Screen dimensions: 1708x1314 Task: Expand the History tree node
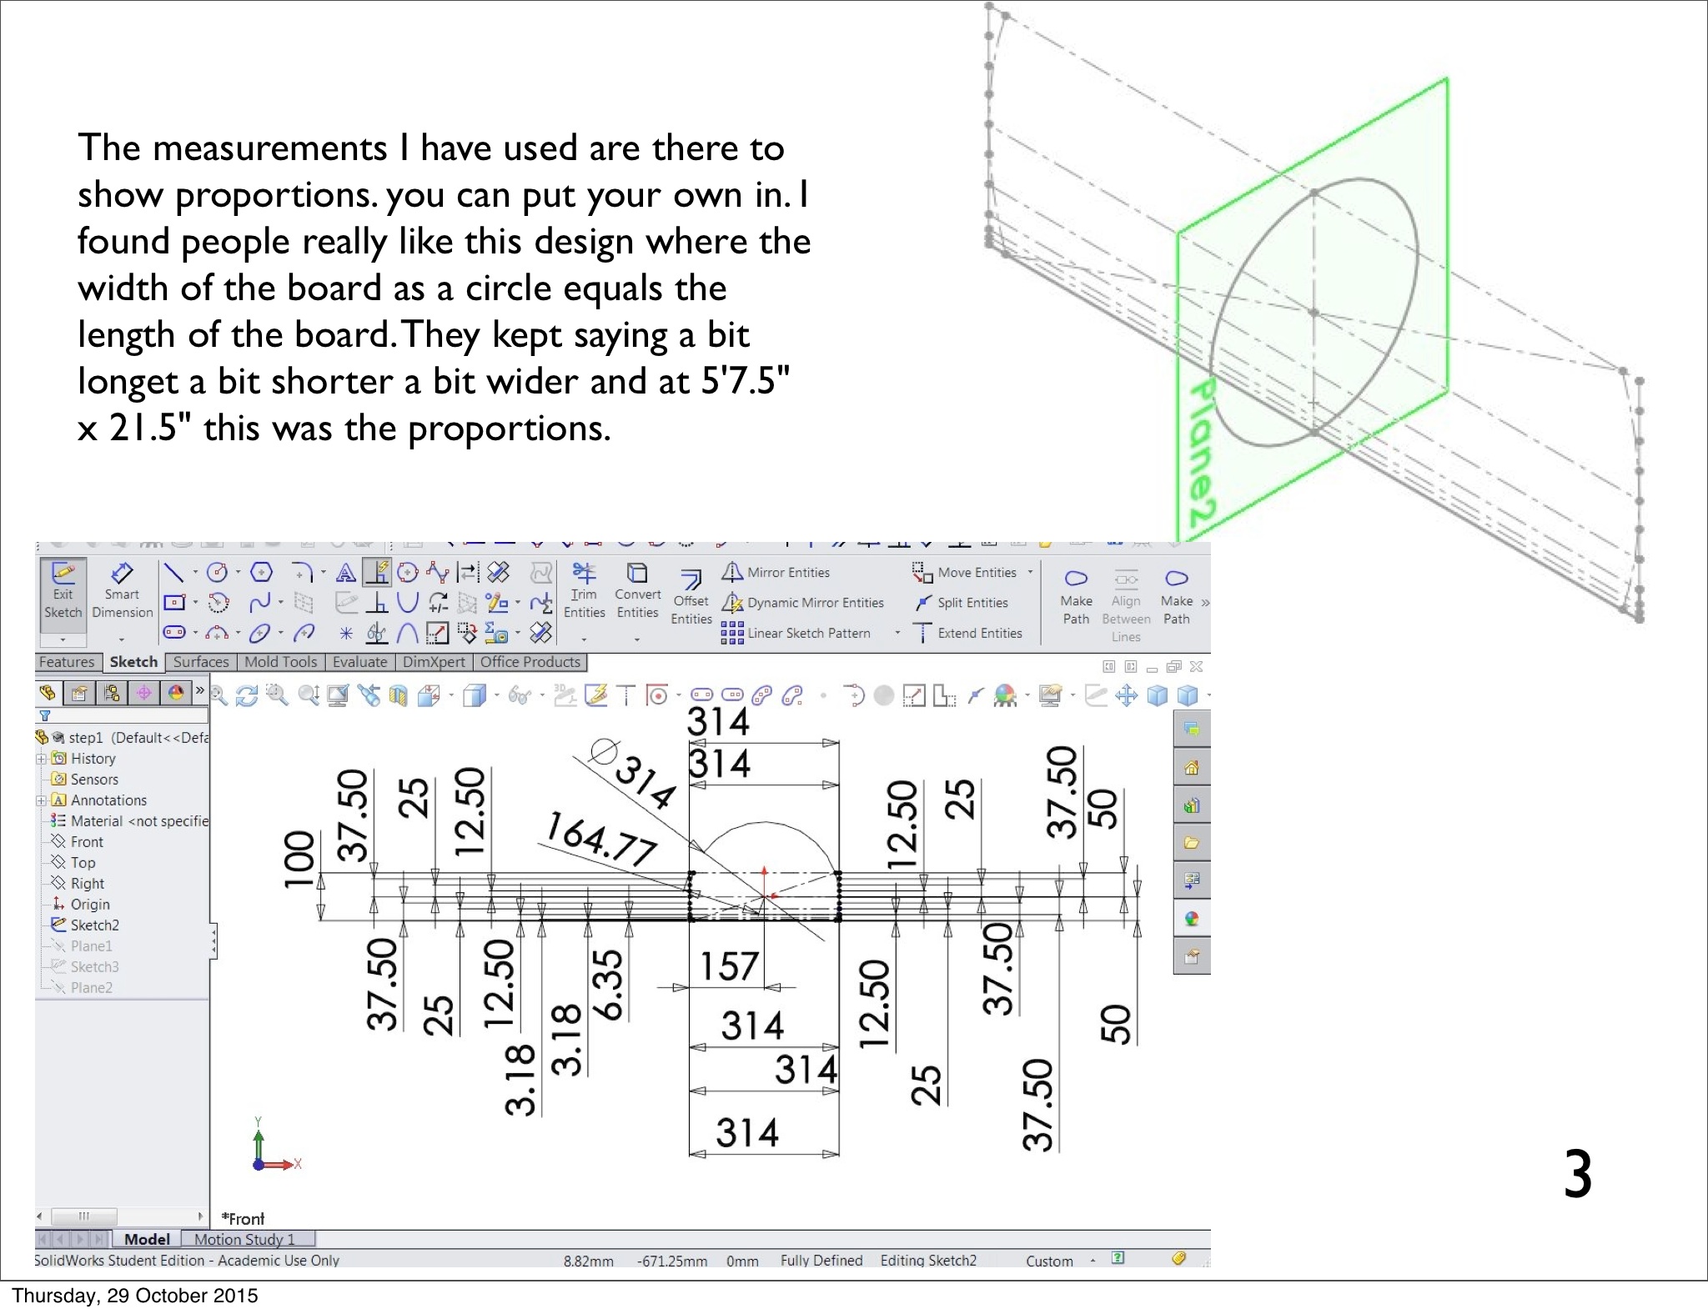(x=40, y=759)
